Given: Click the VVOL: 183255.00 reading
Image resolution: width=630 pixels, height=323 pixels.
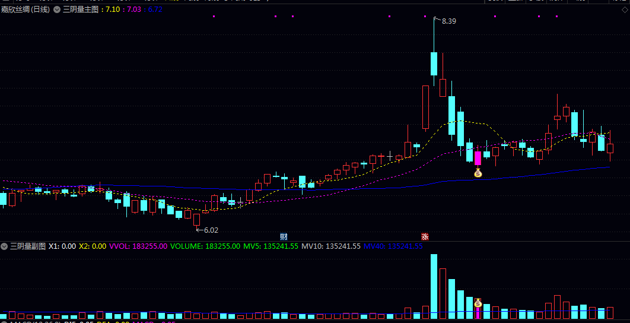Looking at the screenshot, I should tap(138, 246).
